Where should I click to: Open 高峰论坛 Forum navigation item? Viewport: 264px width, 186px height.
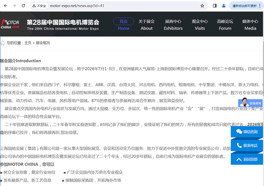click(225, 24)
